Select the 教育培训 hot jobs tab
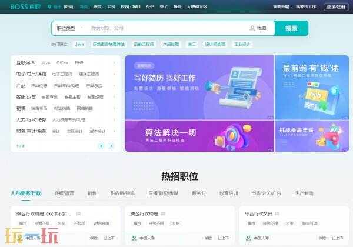This screenshot has height=247, width=353. [x=228, y=193]
